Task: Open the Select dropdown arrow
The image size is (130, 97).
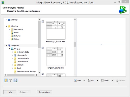Action: (112, 80)
